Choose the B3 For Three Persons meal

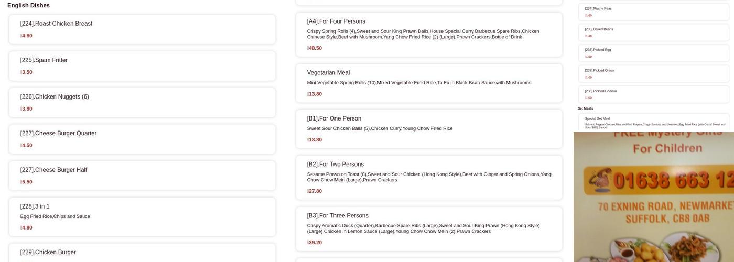coord(429,228)
